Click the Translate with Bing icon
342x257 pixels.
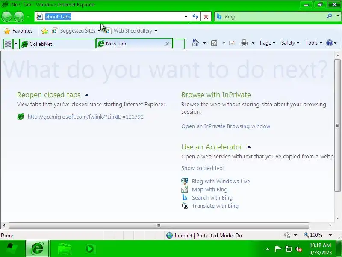185,206
